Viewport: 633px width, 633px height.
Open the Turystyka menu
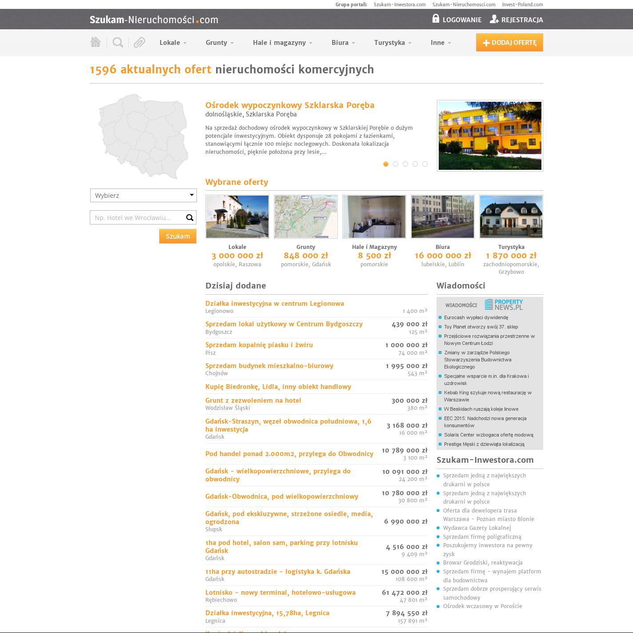click(393, 43)
